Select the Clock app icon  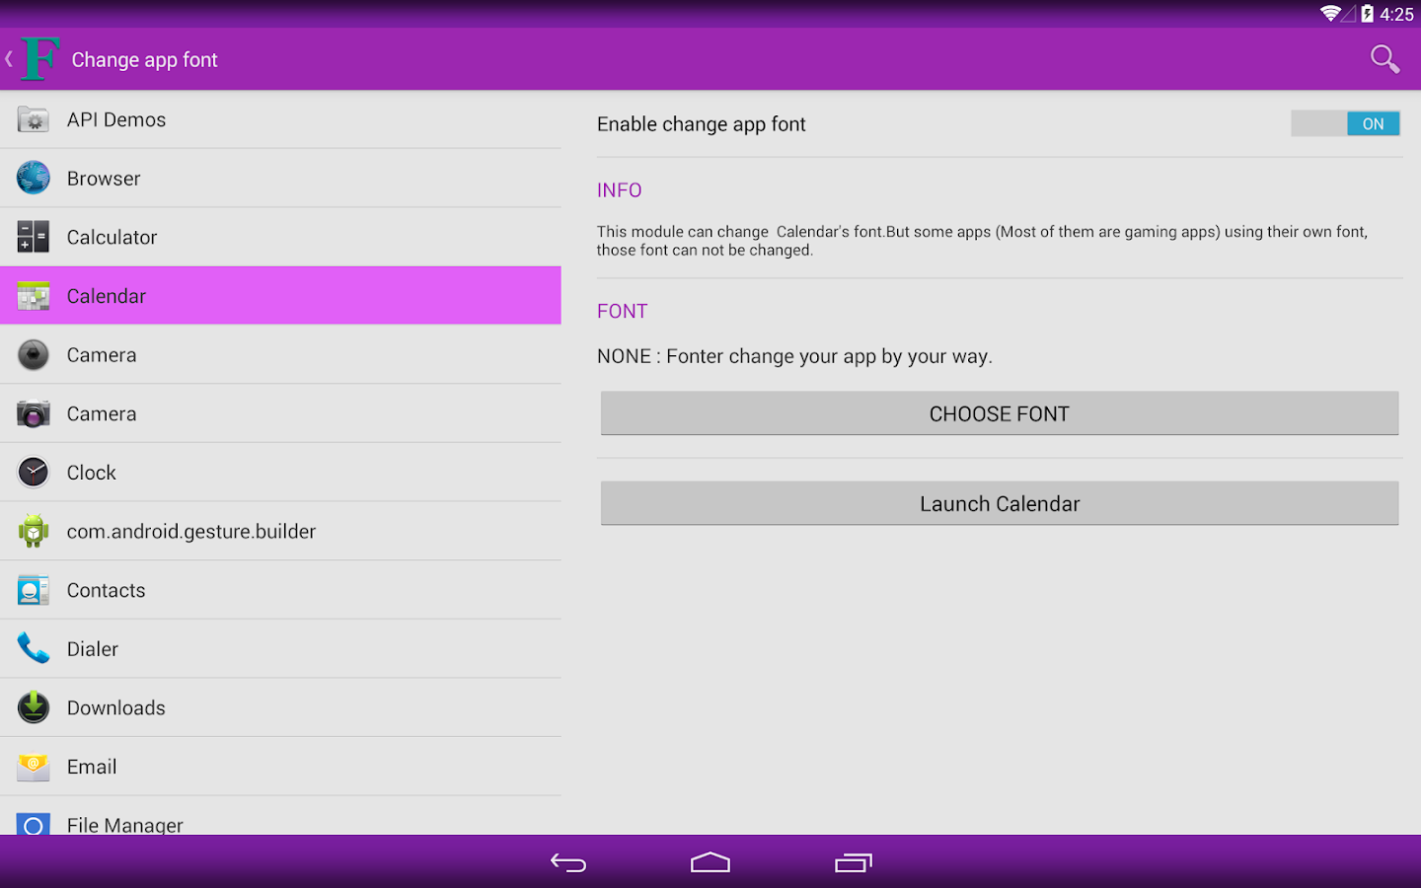coord(34,473)
